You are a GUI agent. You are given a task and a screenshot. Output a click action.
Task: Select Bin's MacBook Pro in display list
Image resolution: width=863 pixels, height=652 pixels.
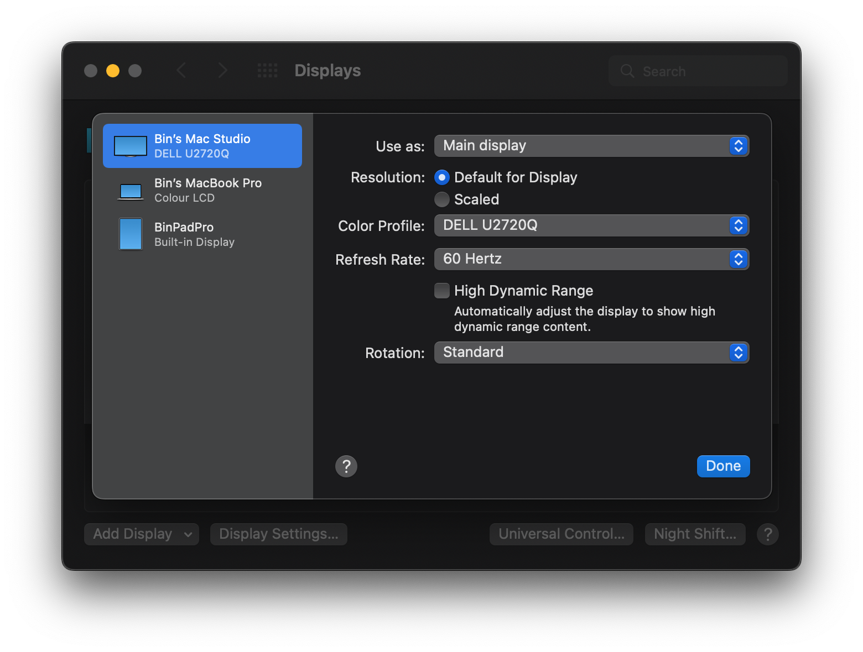pos(208,190)
